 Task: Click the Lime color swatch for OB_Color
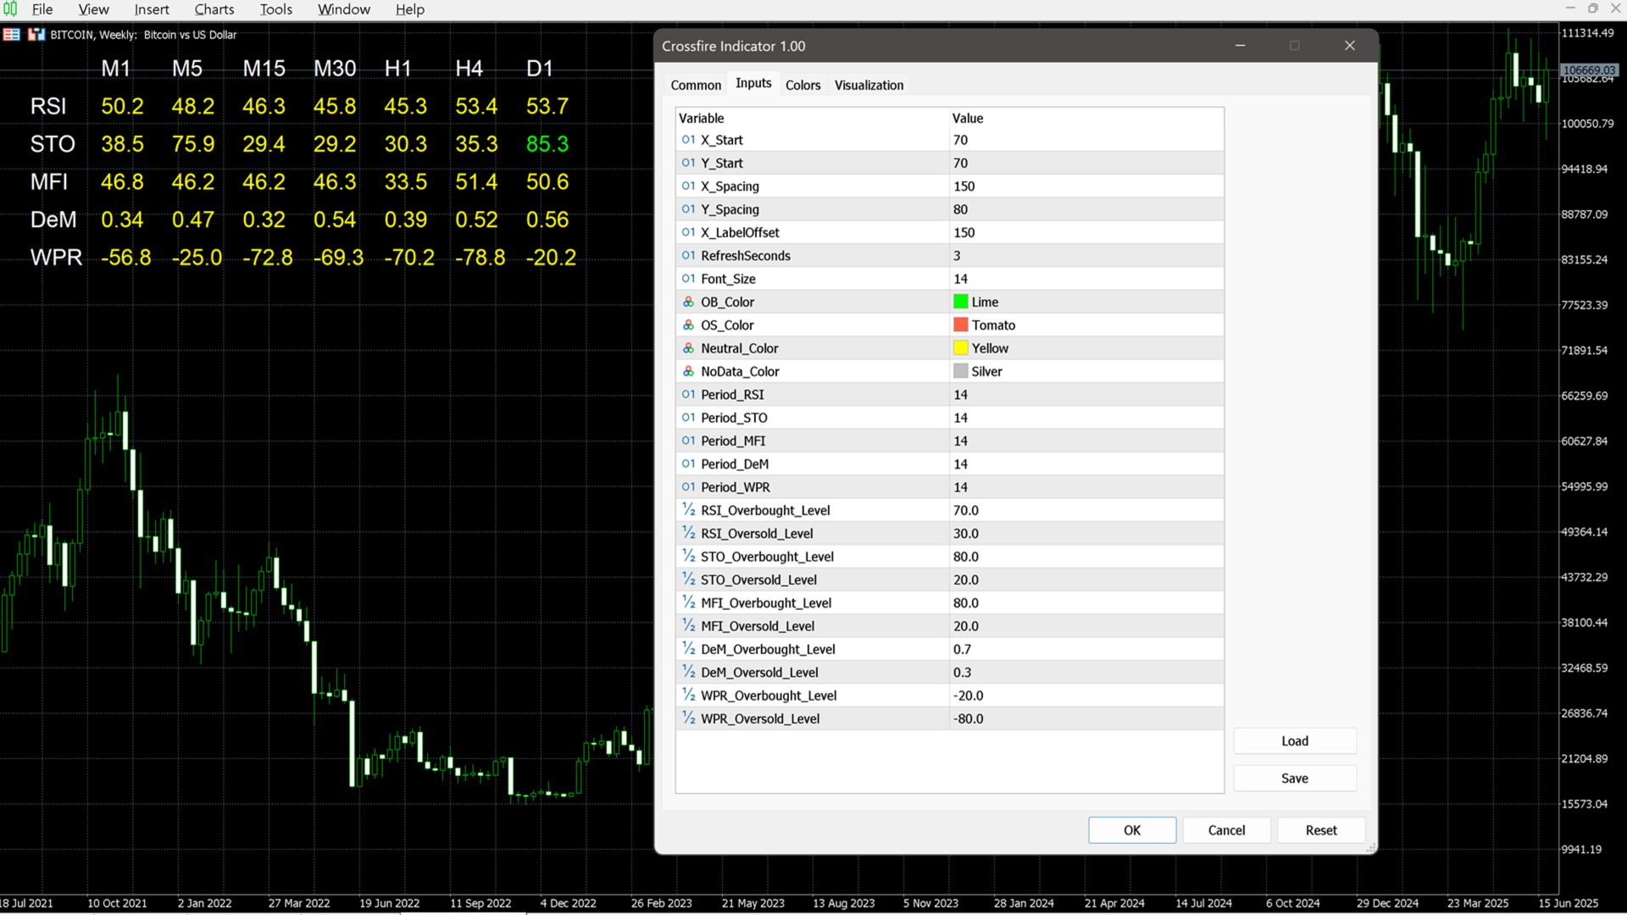960,302
